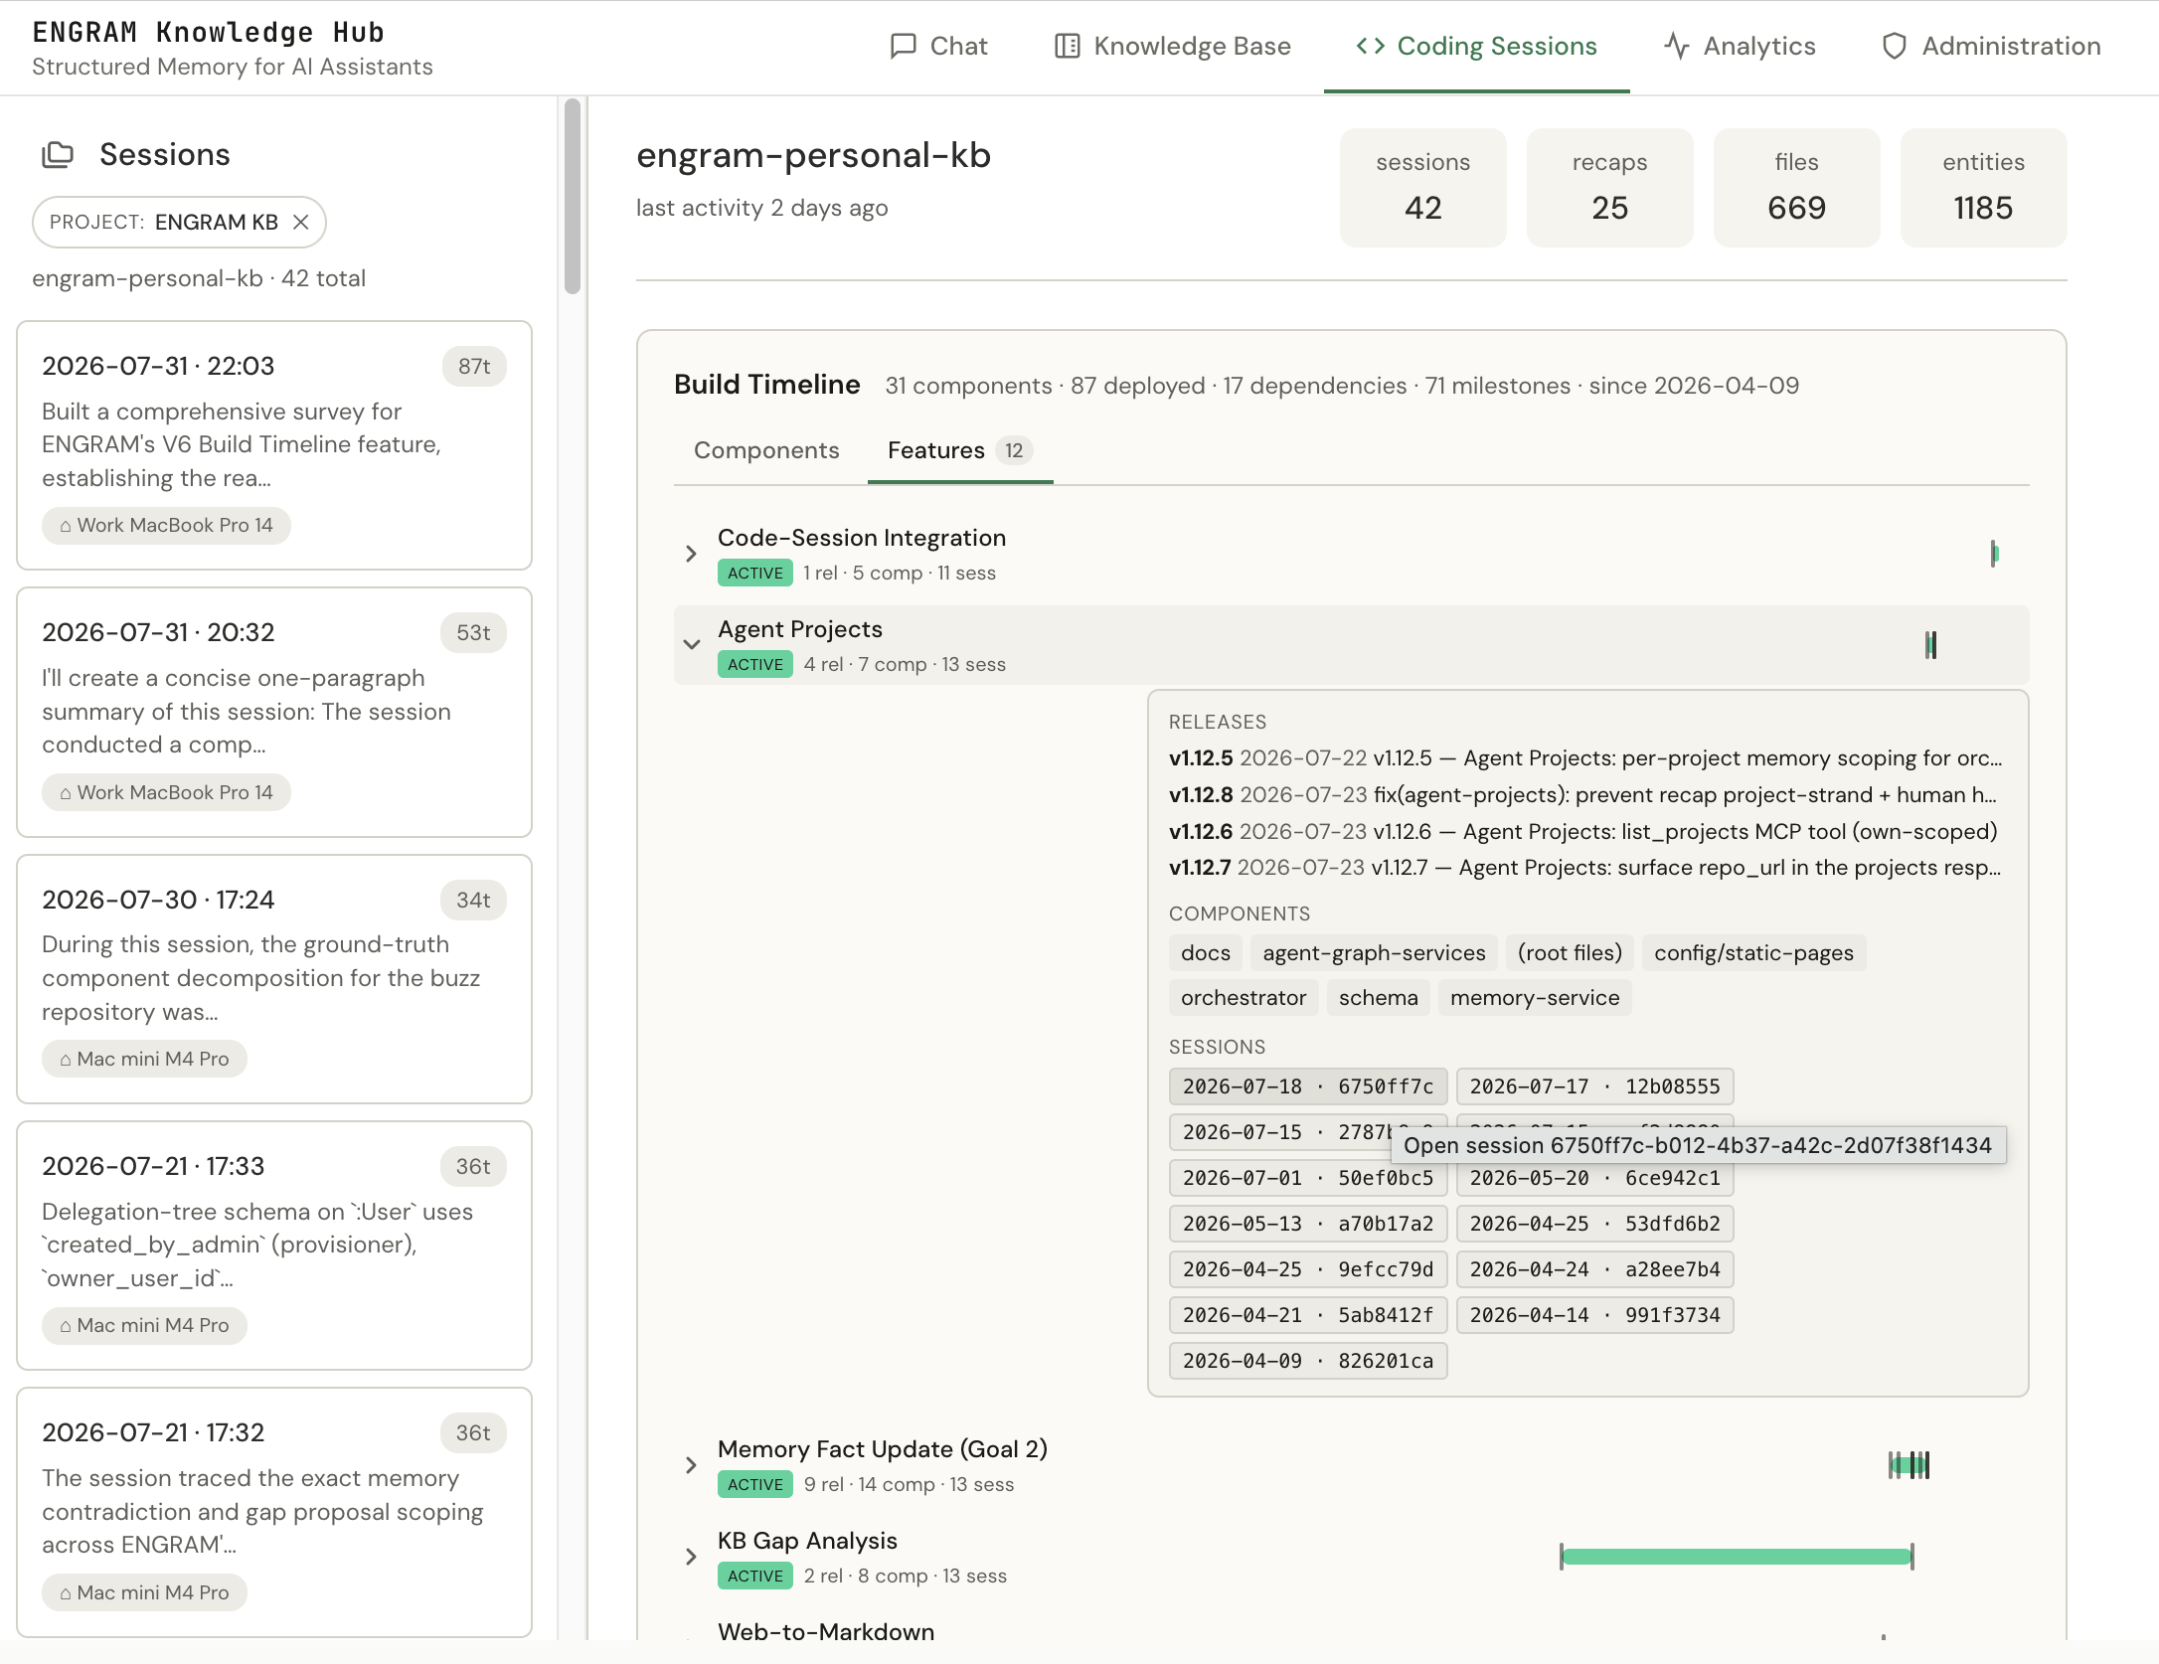This screenshot has height=1664, width=2159.
Task: Open the Knowledge Base tab
Action: pos(1172,46)
